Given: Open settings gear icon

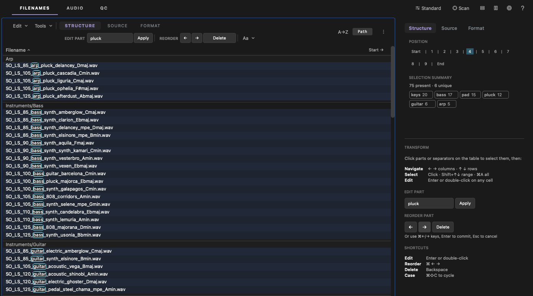Looking at the screenshot, I should [509, 8].
